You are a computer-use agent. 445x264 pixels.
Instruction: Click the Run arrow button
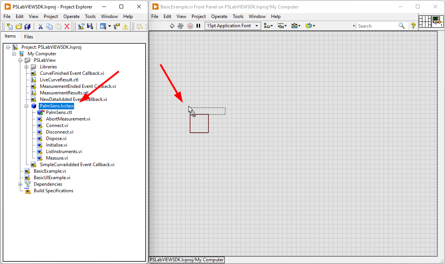coord(172,26)
